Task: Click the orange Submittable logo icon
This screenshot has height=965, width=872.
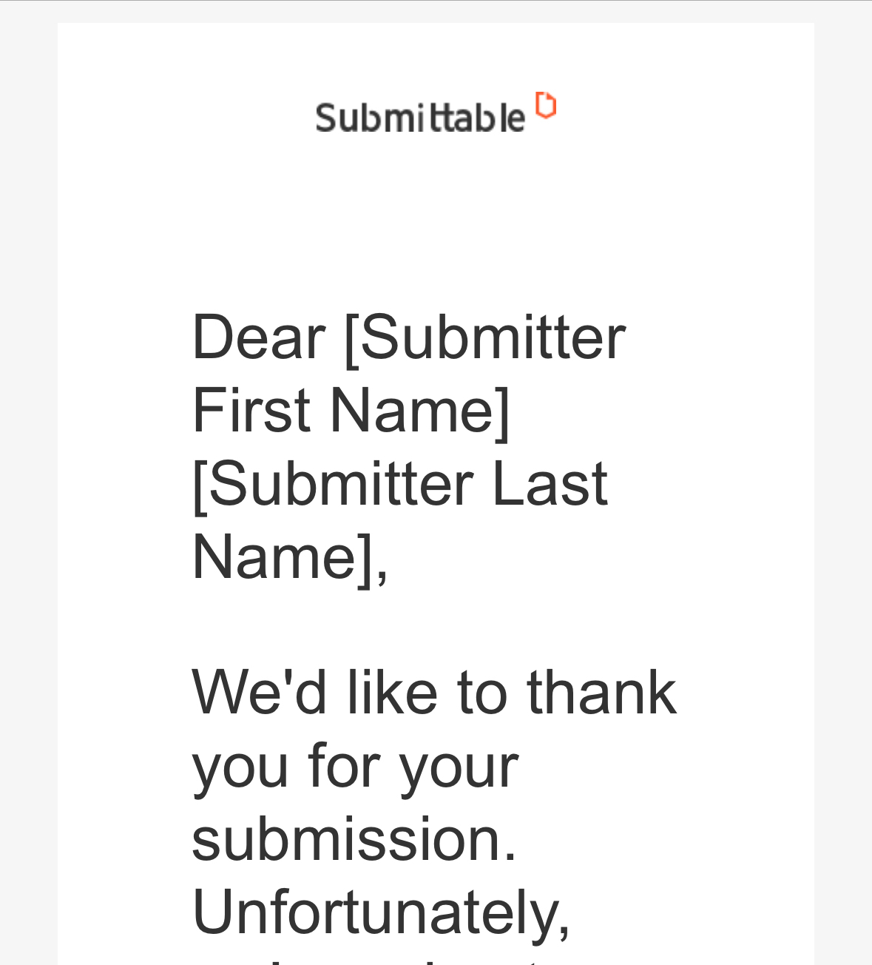Action: click(546, 105)
